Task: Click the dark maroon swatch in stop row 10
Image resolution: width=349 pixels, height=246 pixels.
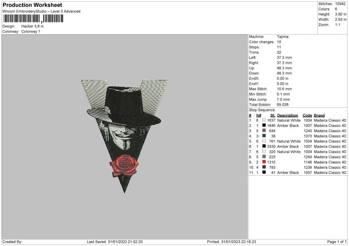Action: [264, 167]
